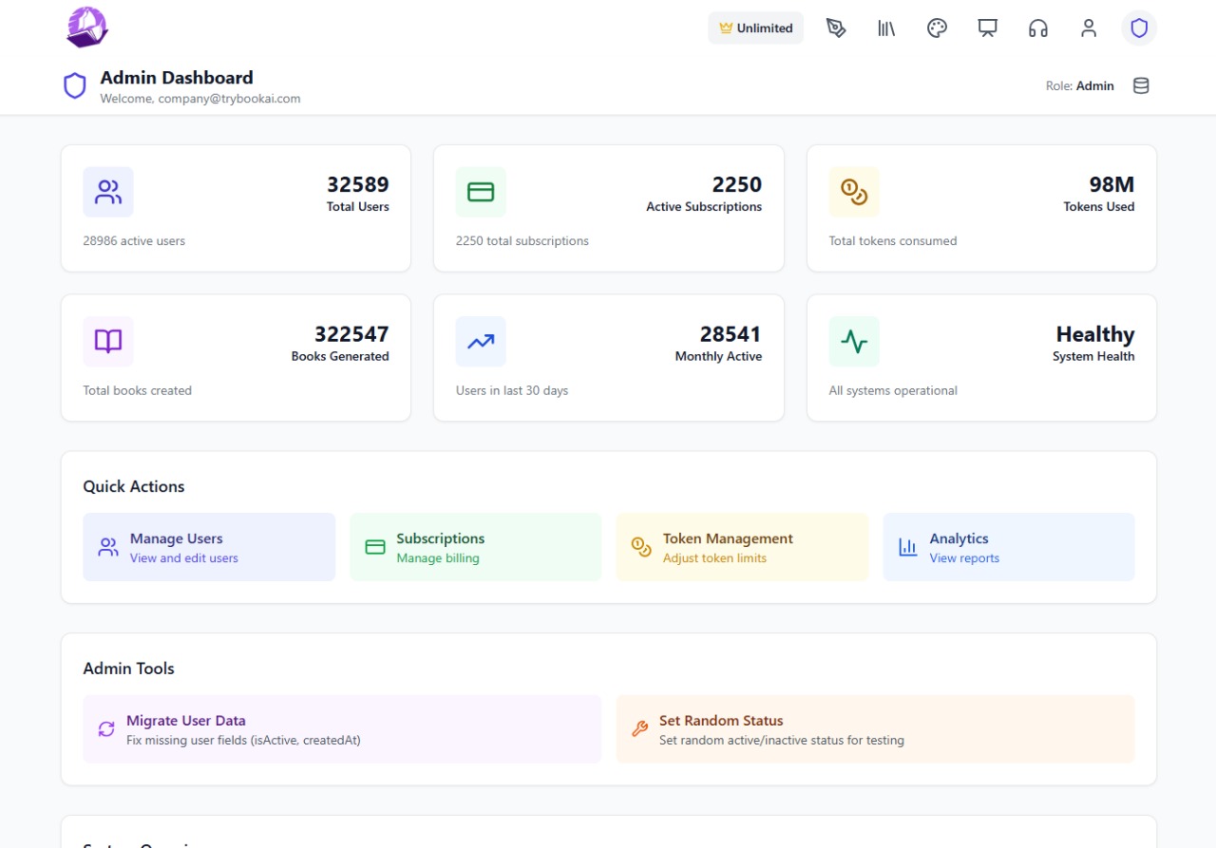Click the Unlimited plan badge
Screen dimensions: 1216x848
pyautogui.click(x=755, y=28)
